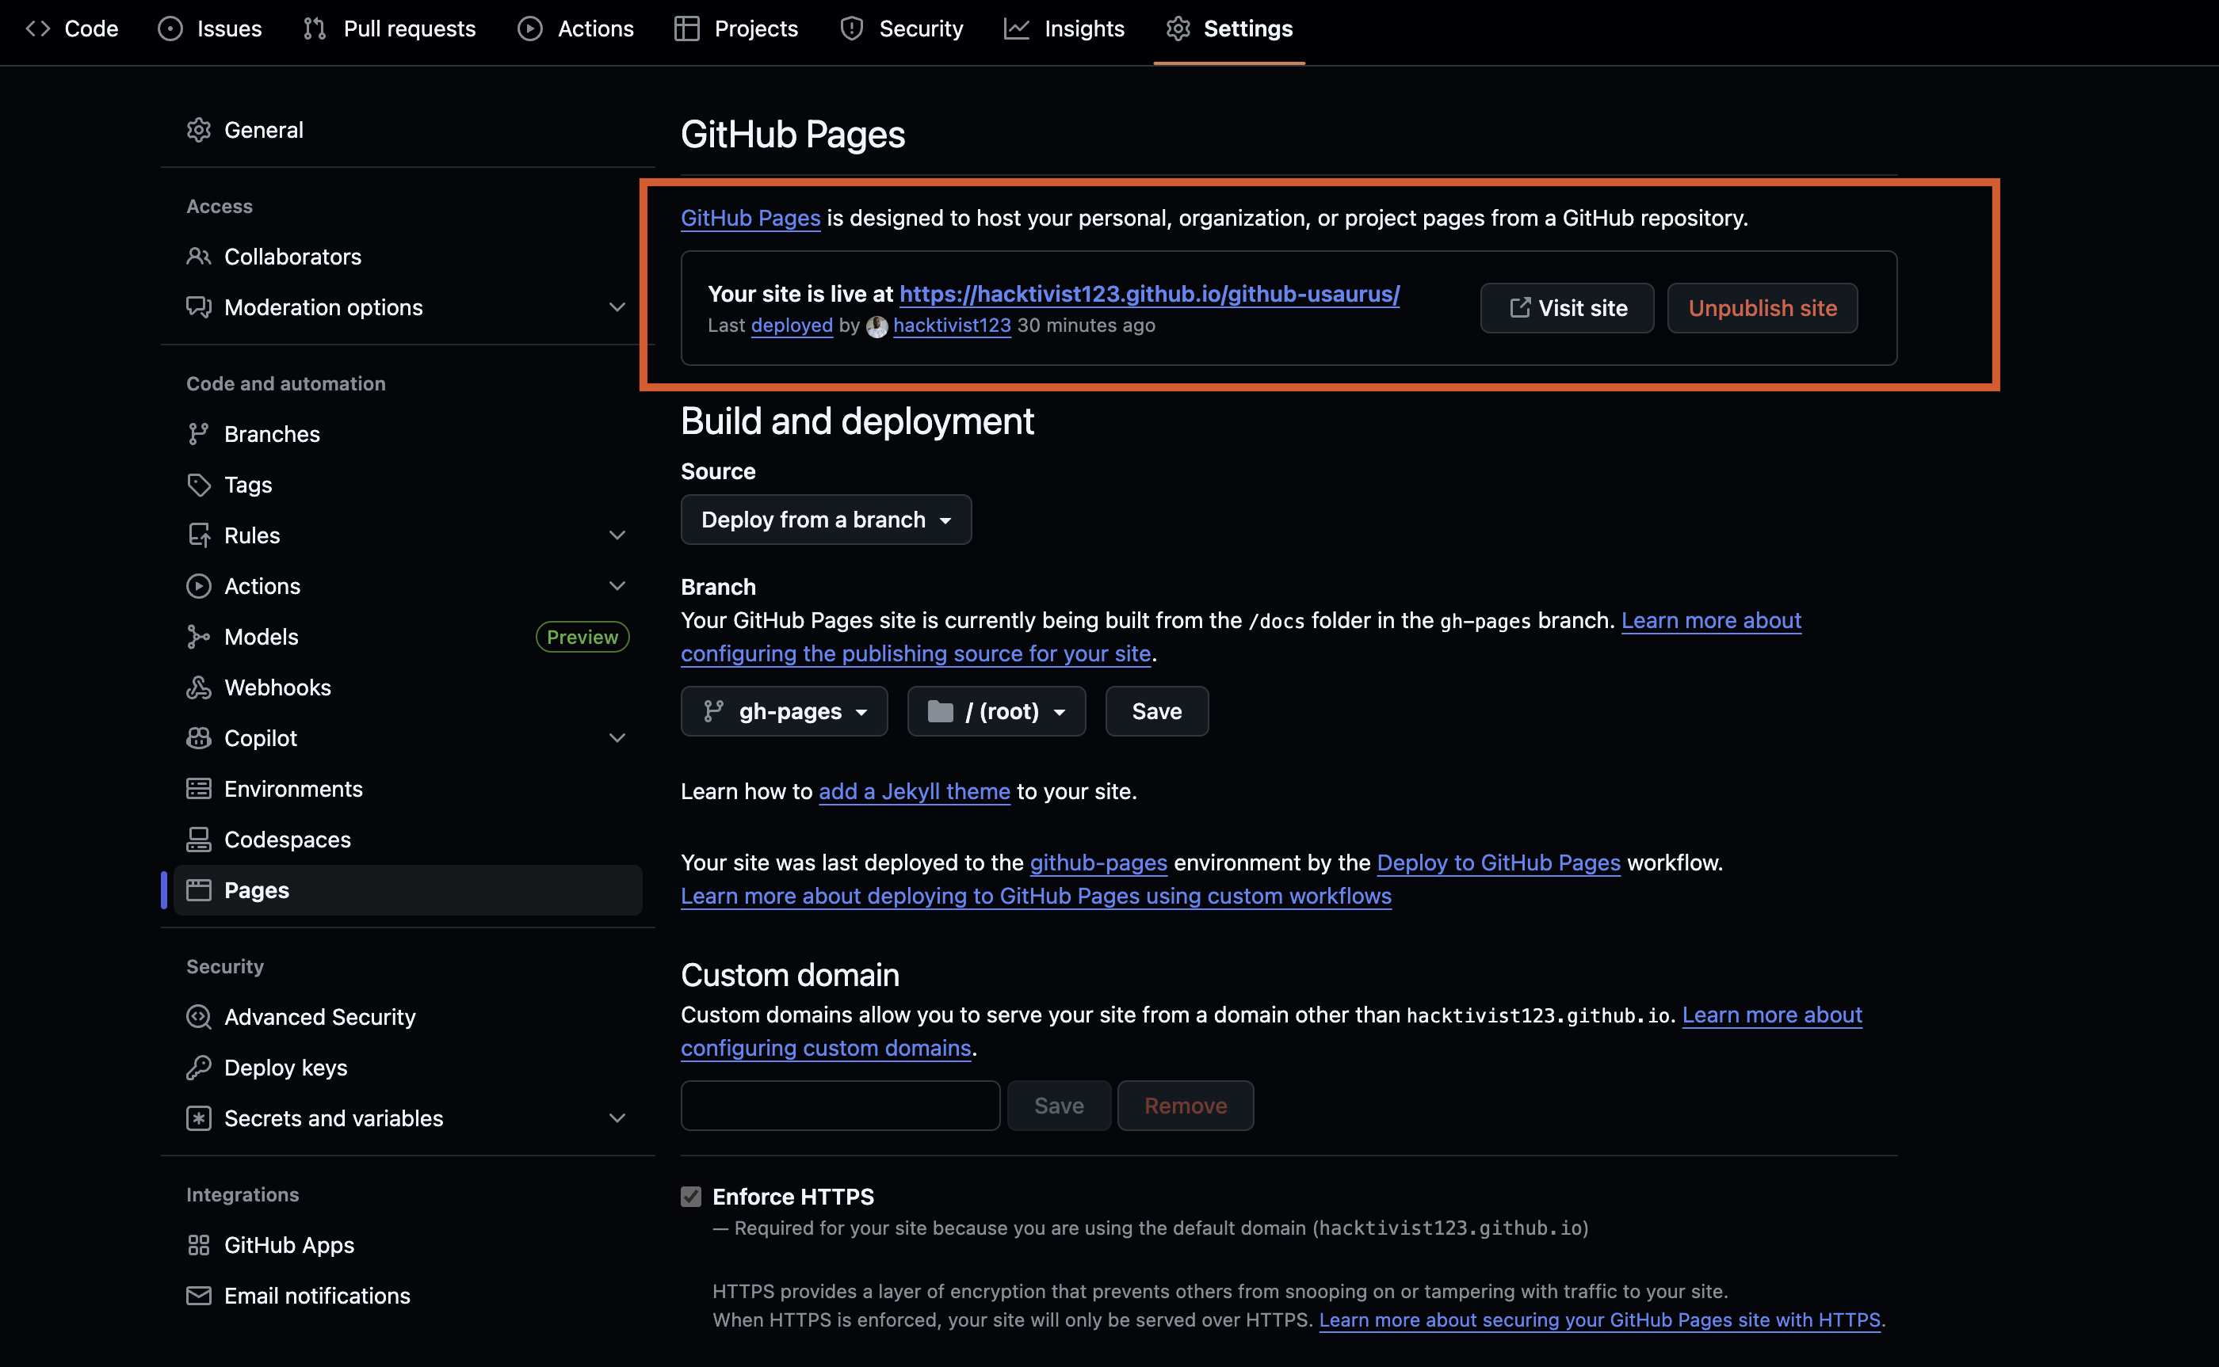Click the Settings gear icon in top nav

tap(1178, 29)
